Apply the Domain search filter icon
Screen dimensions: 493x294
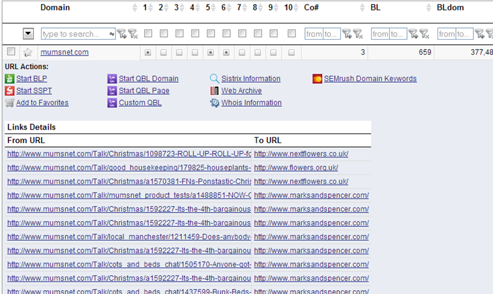[x=122, y=34]
